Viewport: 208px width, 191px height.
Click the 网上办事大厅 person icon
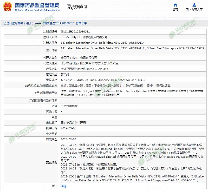(194, 5)
